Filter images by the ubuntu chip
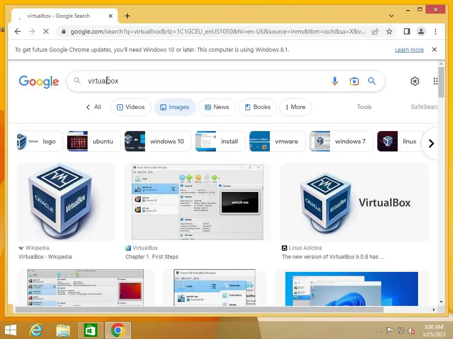 94,141
